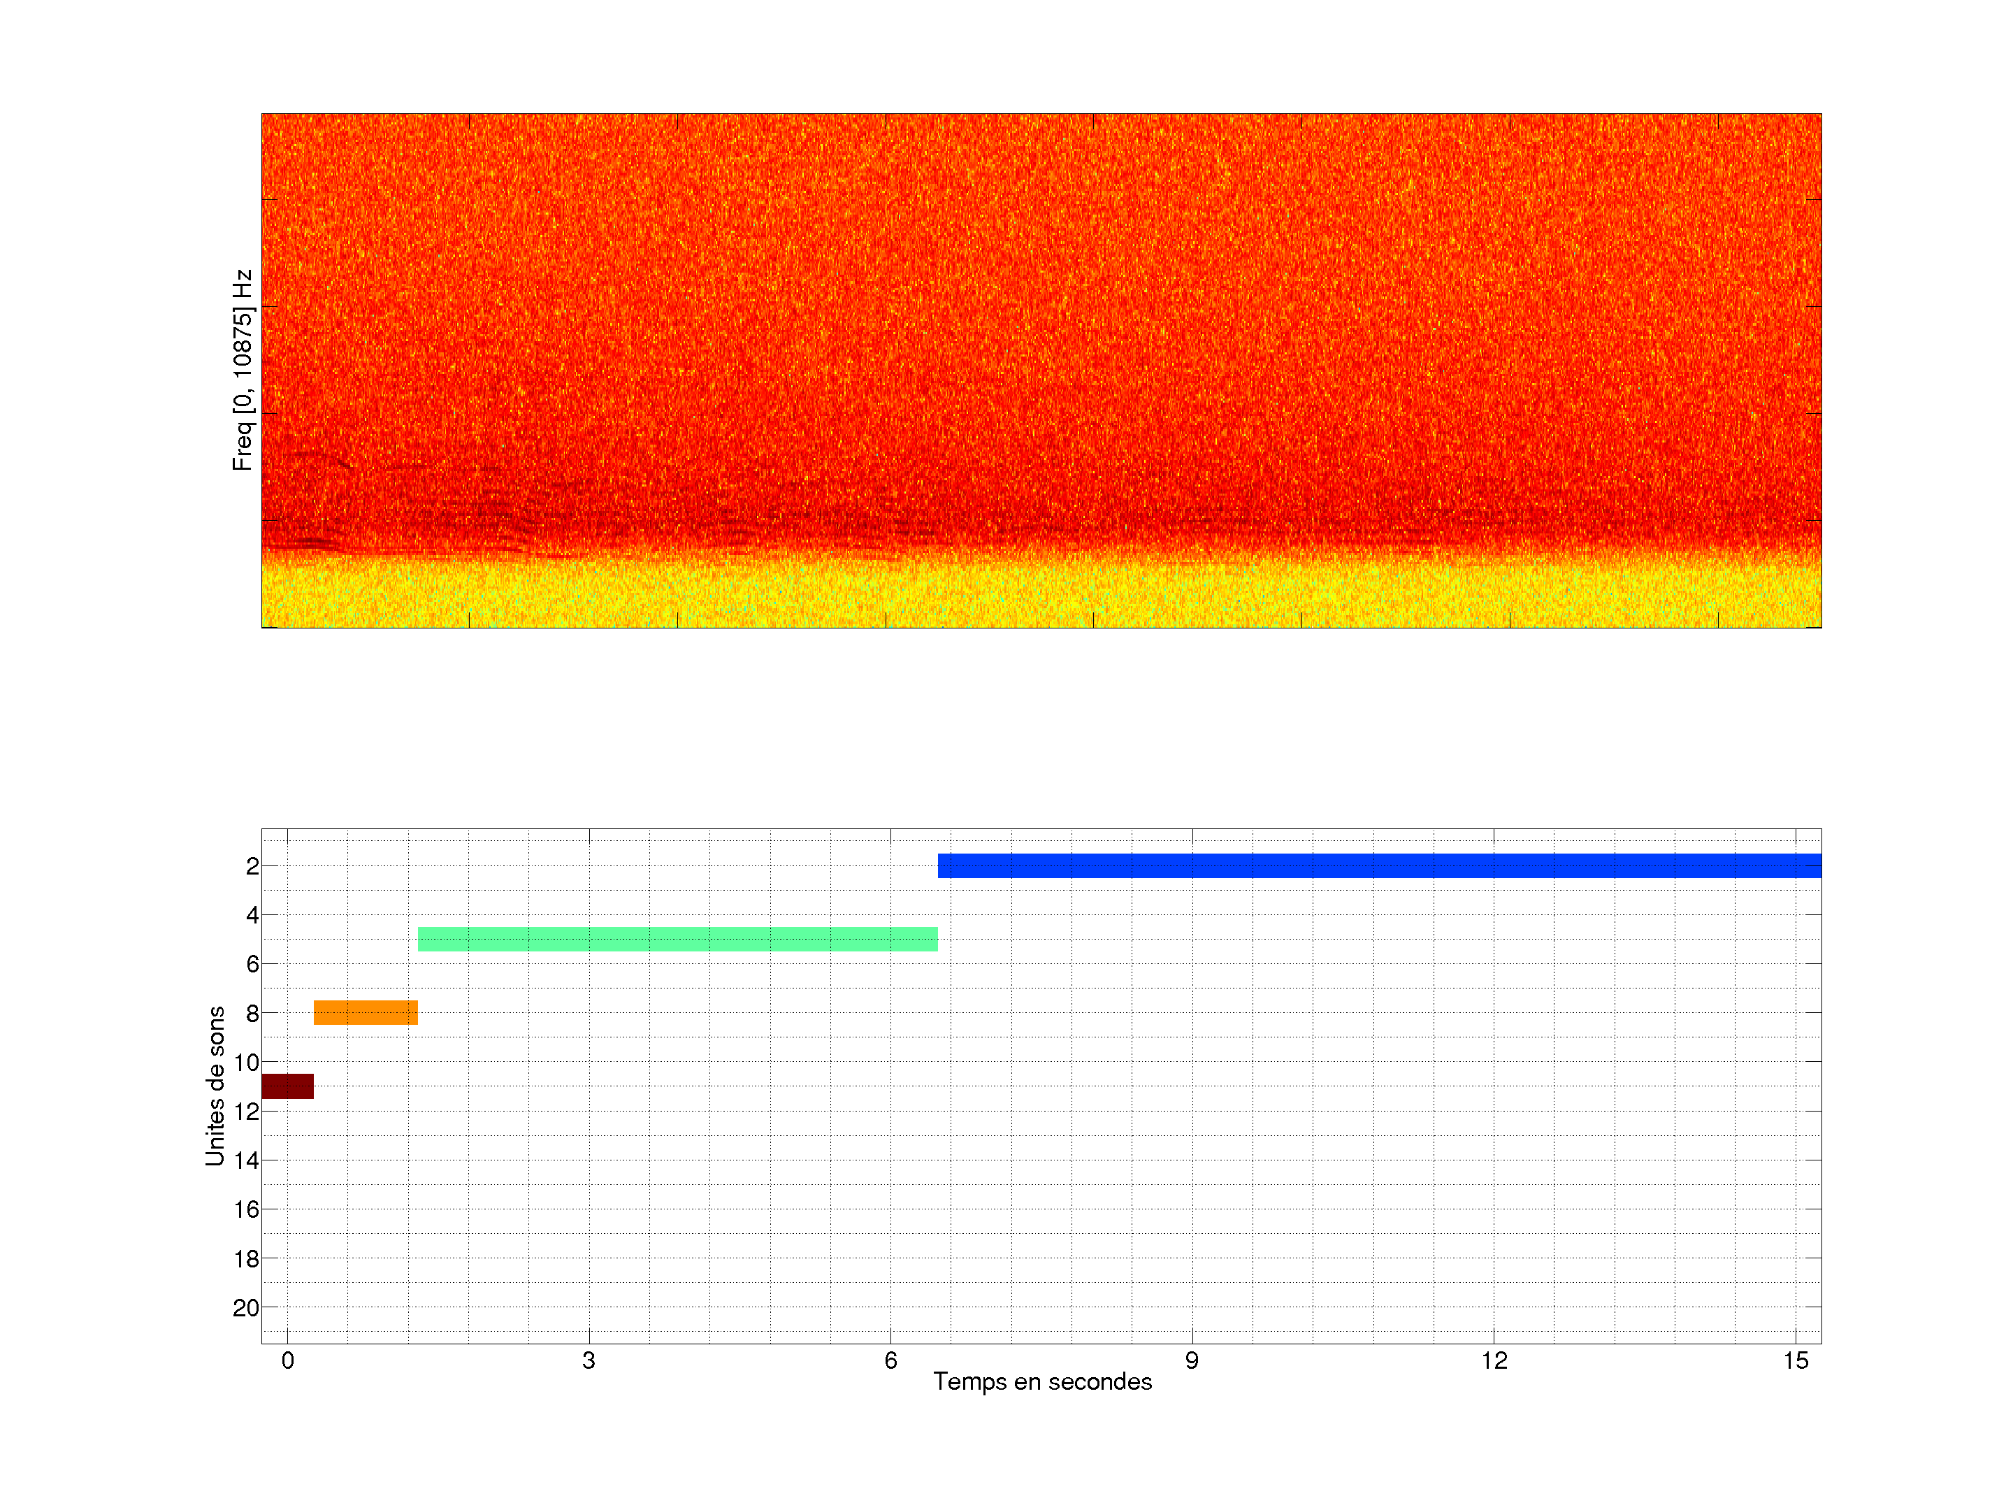Click the x-axis tick label 15

pos(1796,1360)
